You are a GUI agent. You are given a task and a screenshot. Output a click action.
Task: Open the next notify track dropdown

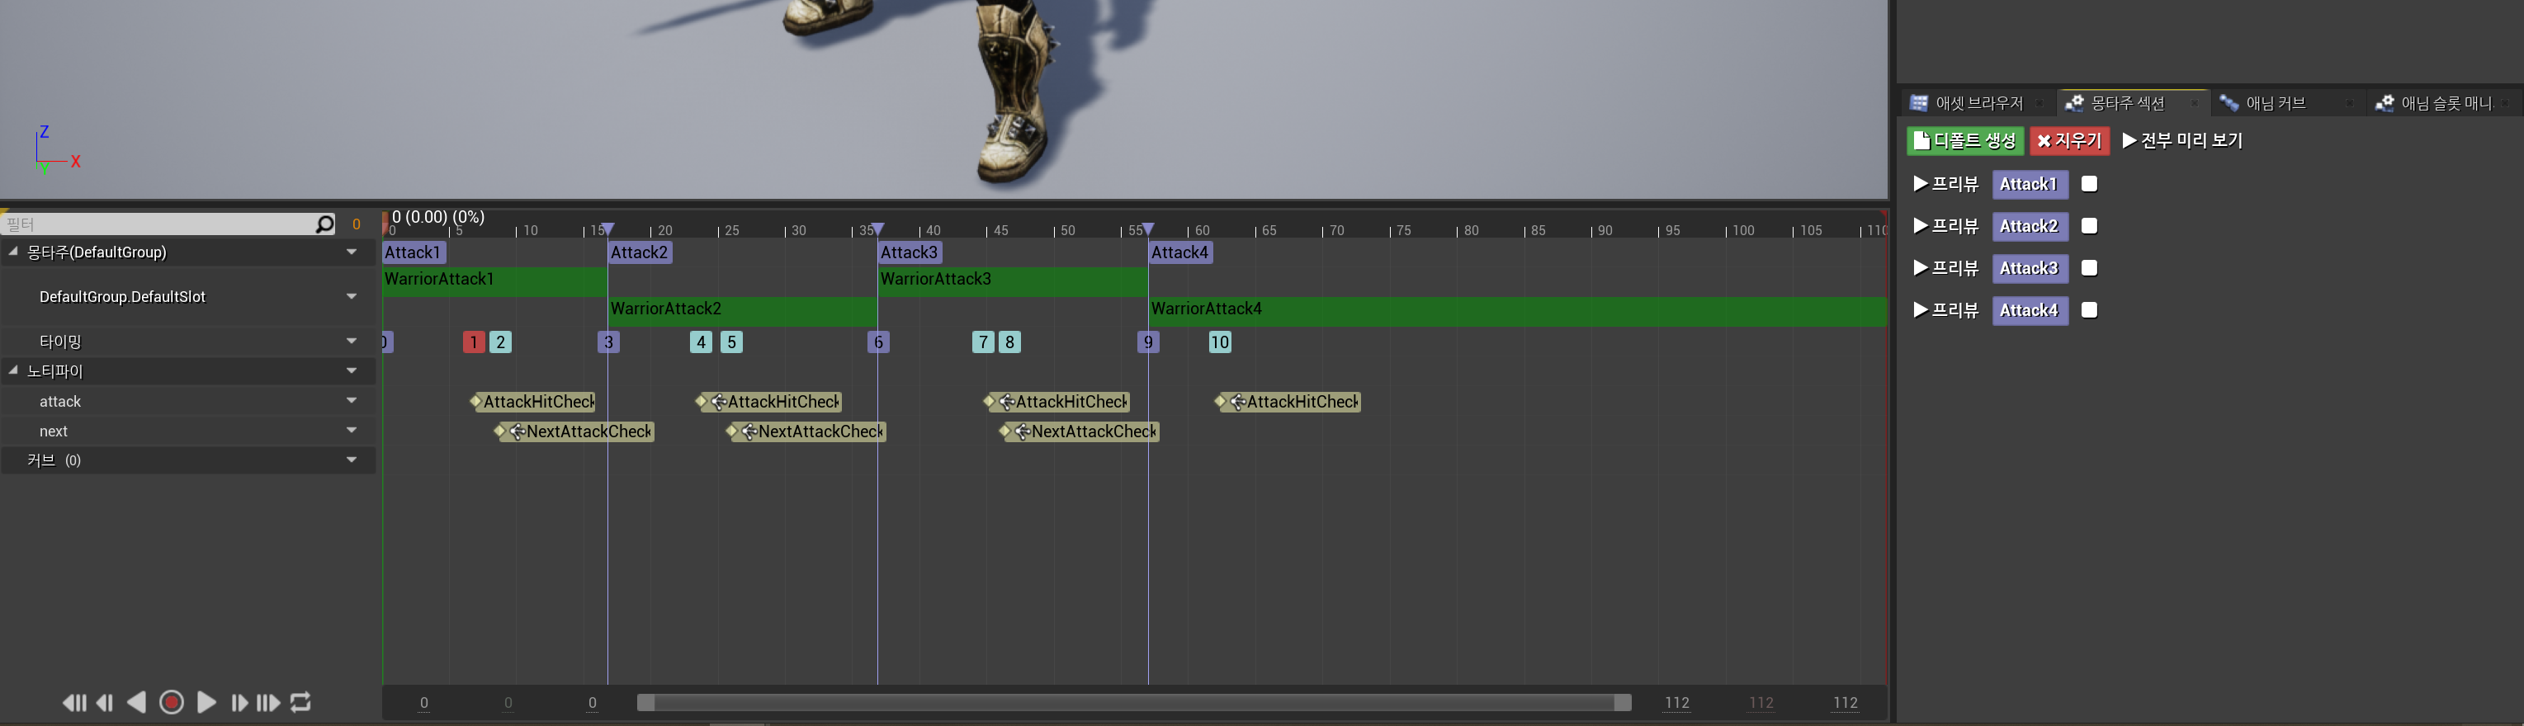tap(352, 430)
